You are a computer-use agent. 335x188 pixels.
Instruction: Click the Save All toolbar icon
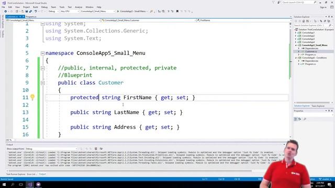coord(30,11)
